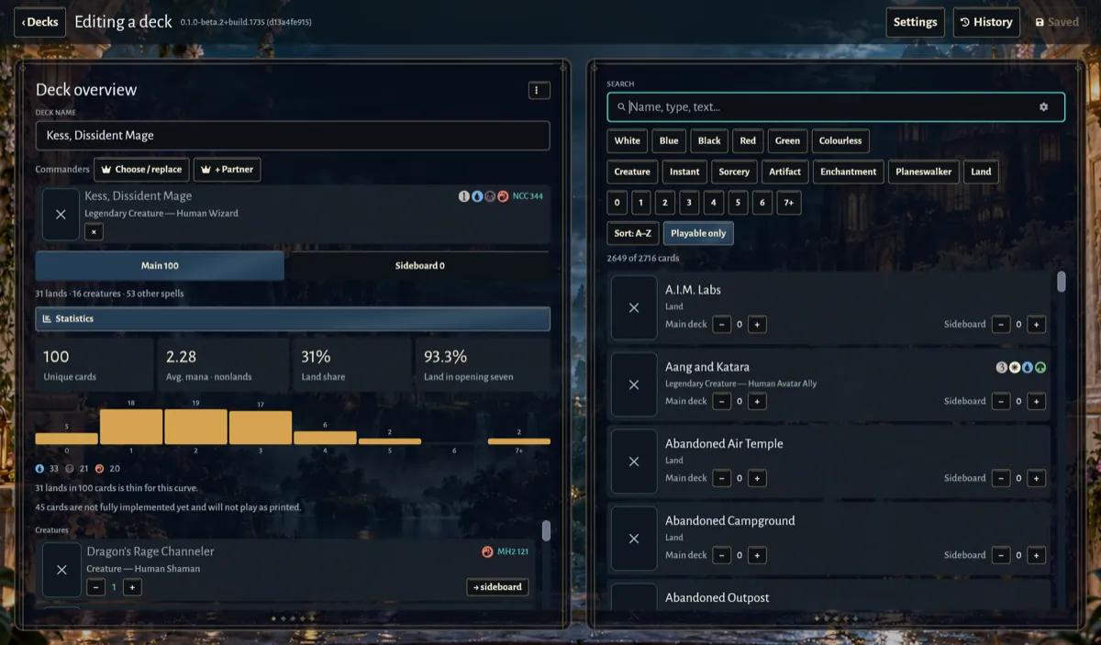The image size is (1101, 645).
Task: Filter by Sorcery card type
Action: click(734, 172)
